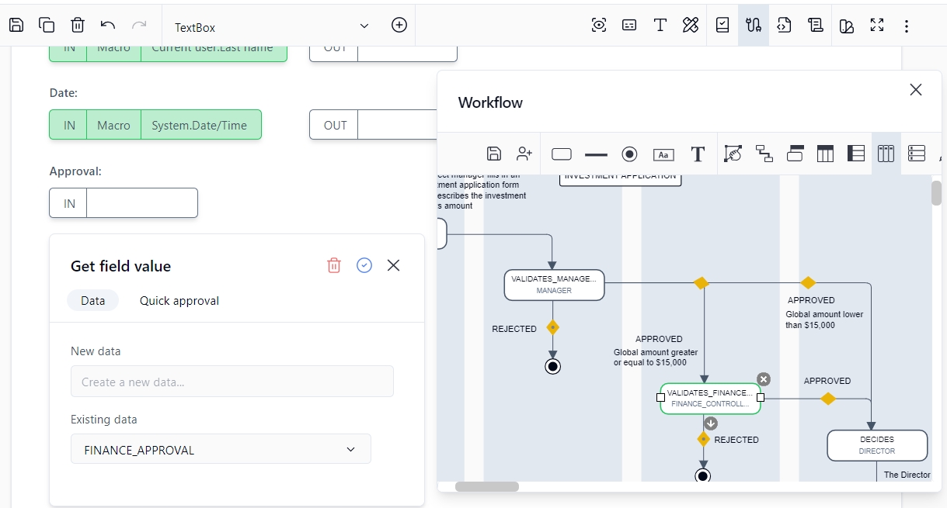Confirm the Get field value settings
The width and height of the screenshot is (947, 508).
364,265
